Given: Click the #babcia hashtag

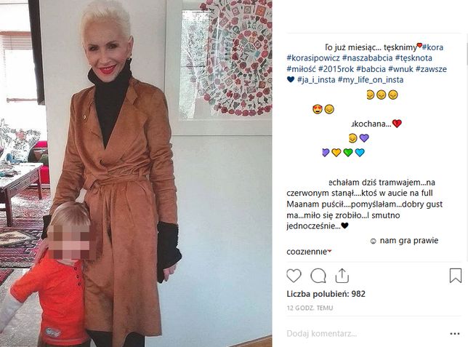Looking at the screenshot, I should coord(371,69).
